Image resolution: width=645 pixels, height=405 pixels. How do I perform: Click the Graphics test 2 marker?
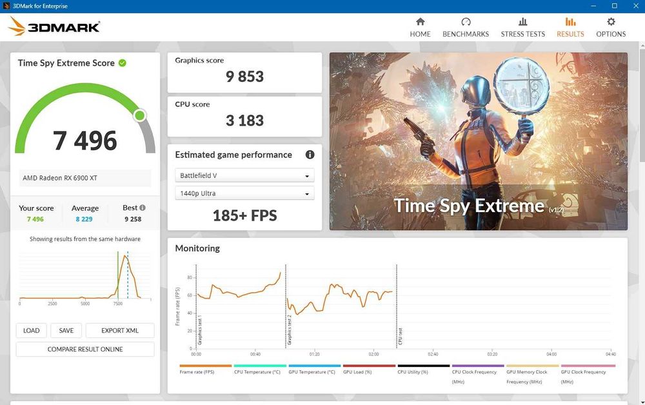pyautogui.click(x=289, y=330)
